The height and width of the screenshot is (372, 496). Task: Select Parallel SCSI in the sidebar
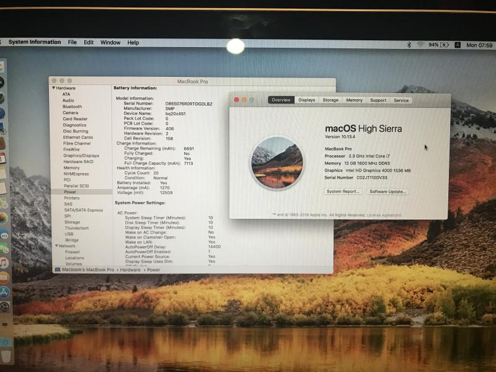coord(76,185)
